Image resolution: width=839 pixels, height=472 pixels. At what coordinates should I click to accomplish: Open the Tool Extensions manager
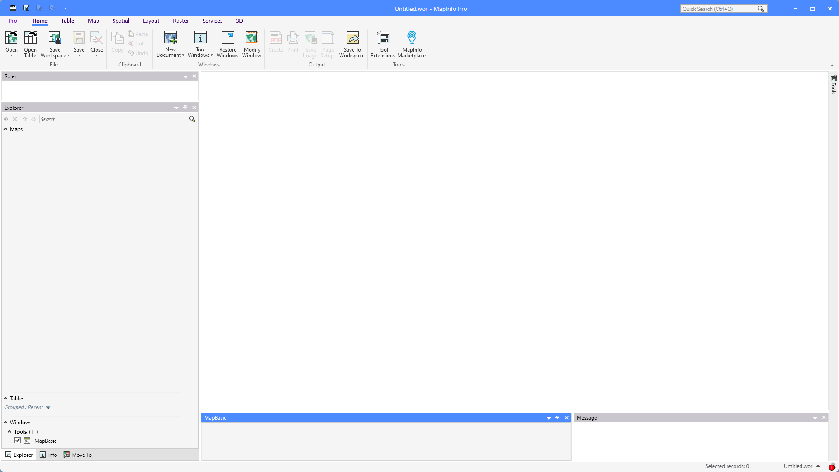(x=383, y=38)
